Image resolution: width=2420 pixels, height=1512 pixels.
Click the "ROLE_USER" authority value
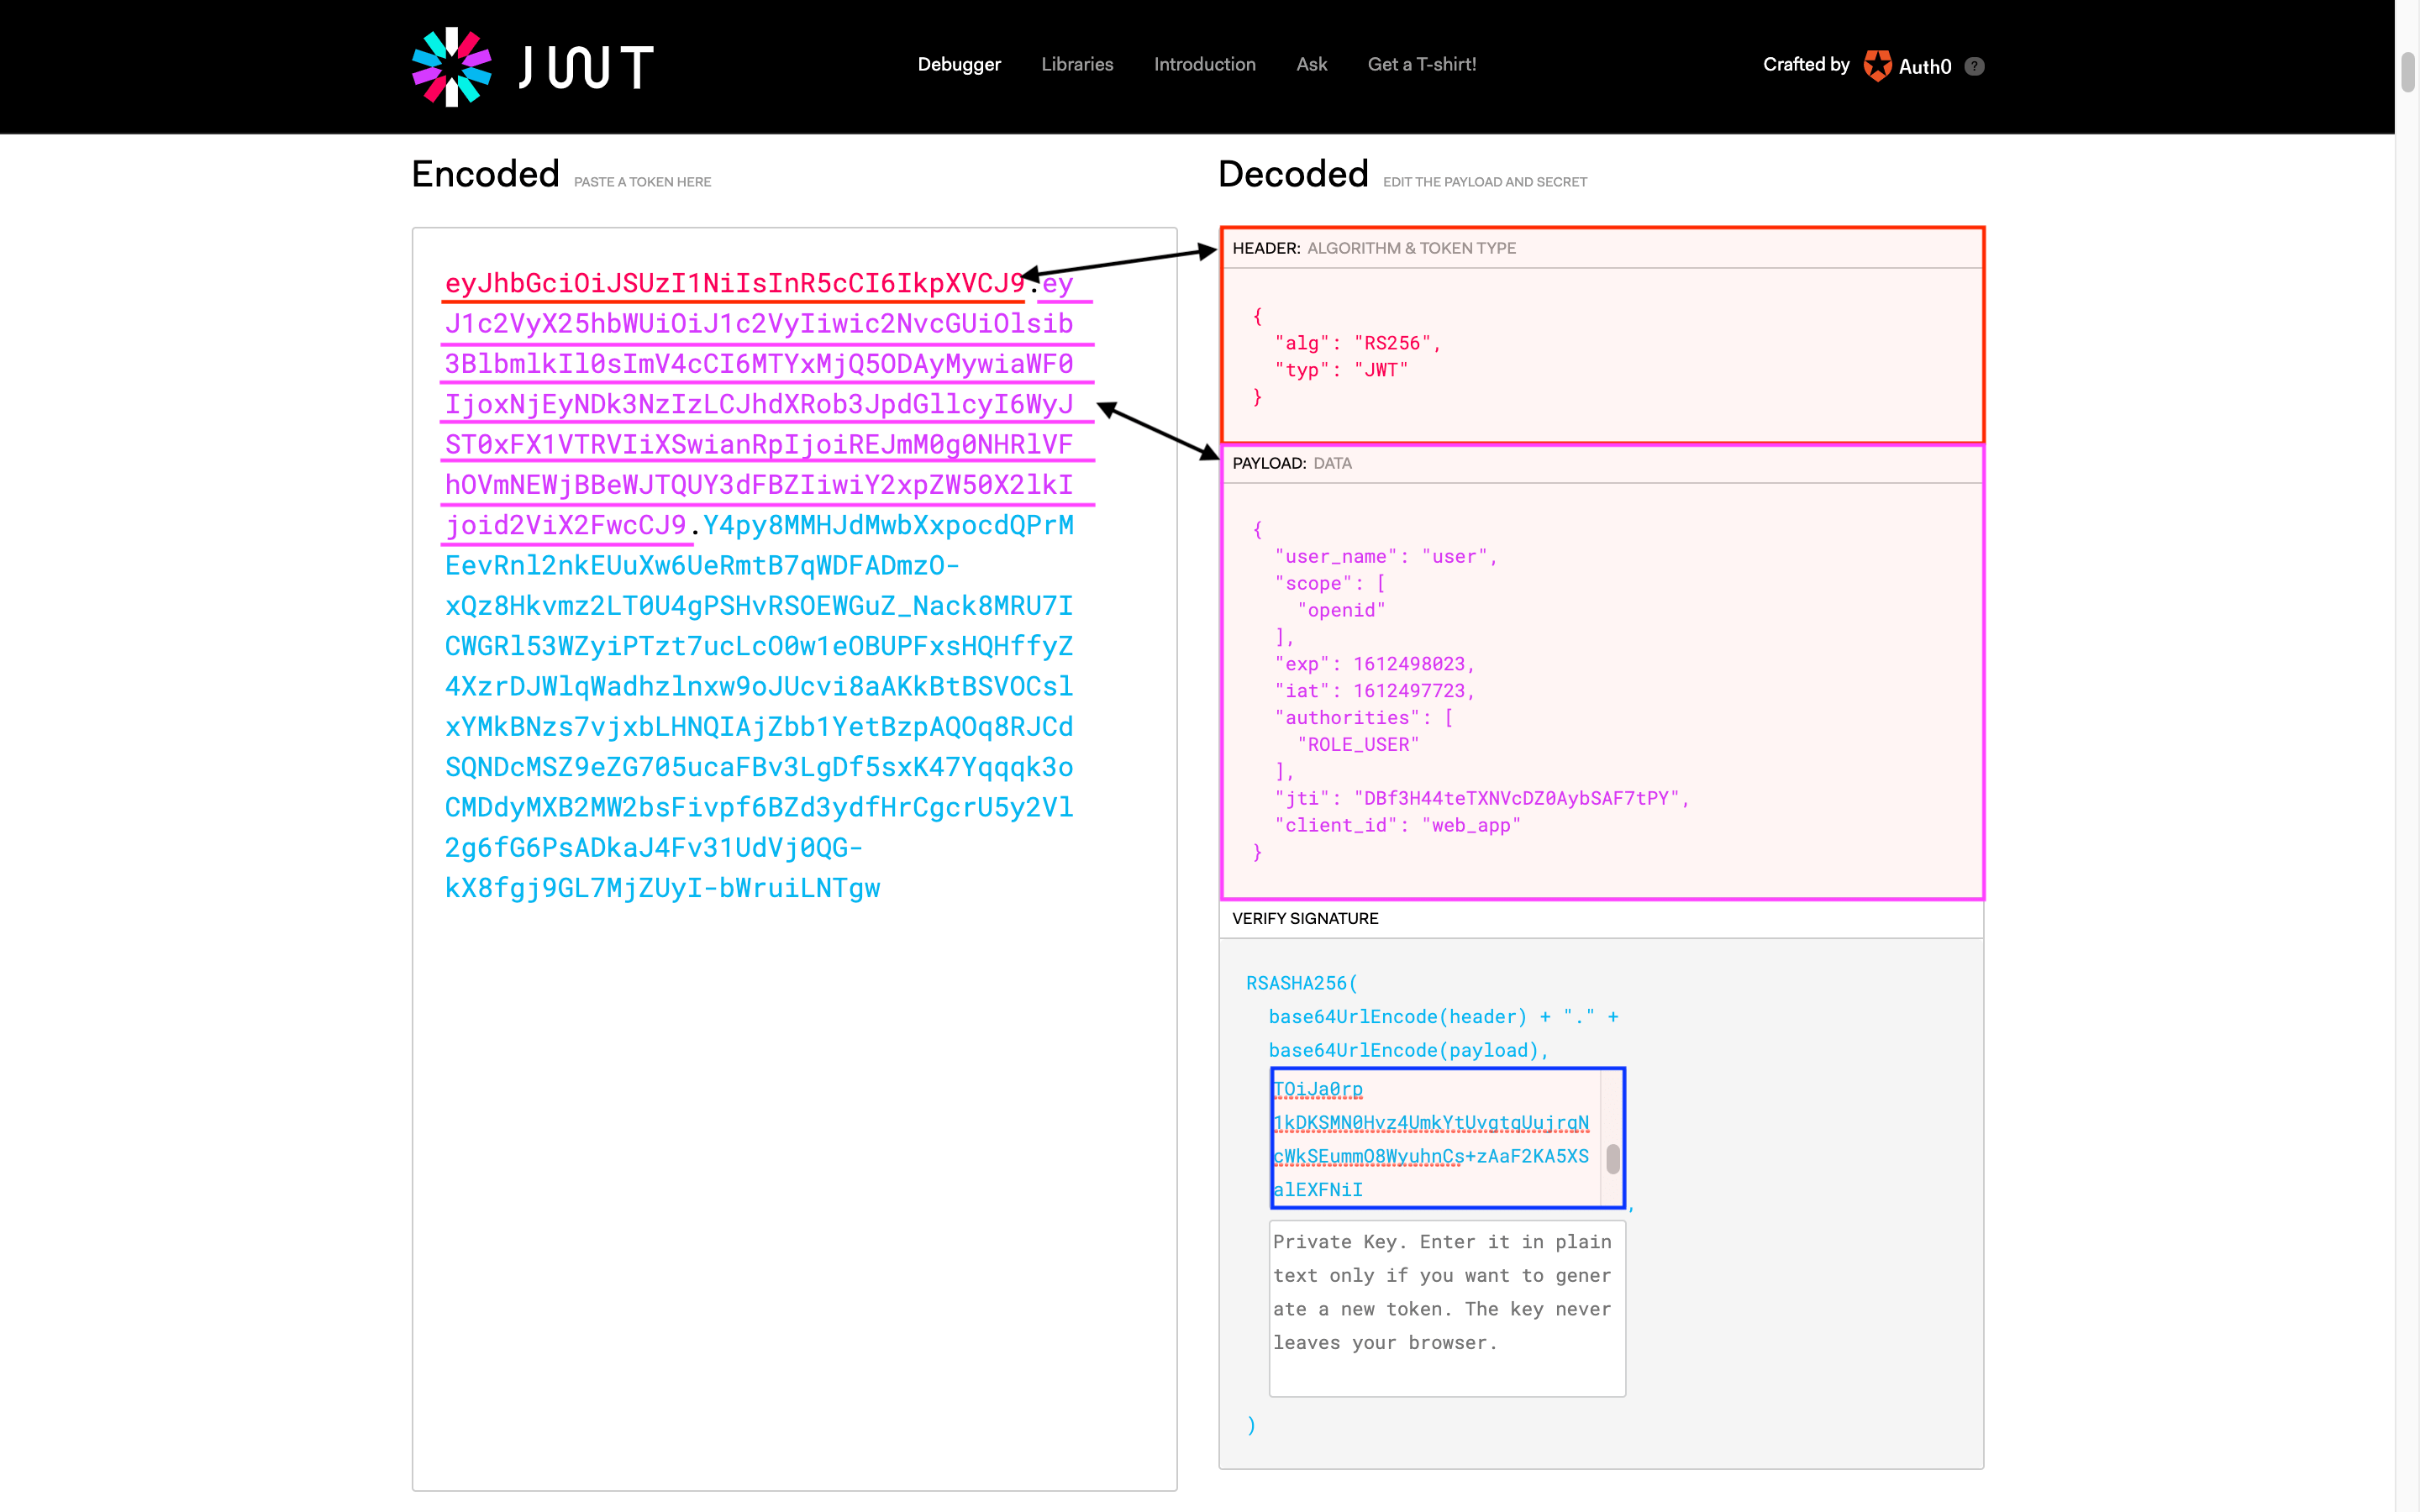click(1358, 744)
